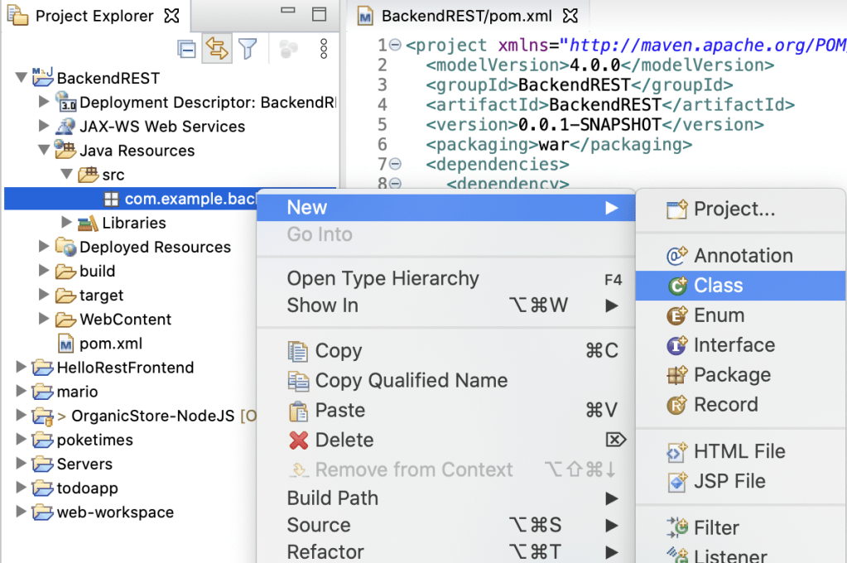Click Collapse All icon in Project Explorer

tap(187, 49)
